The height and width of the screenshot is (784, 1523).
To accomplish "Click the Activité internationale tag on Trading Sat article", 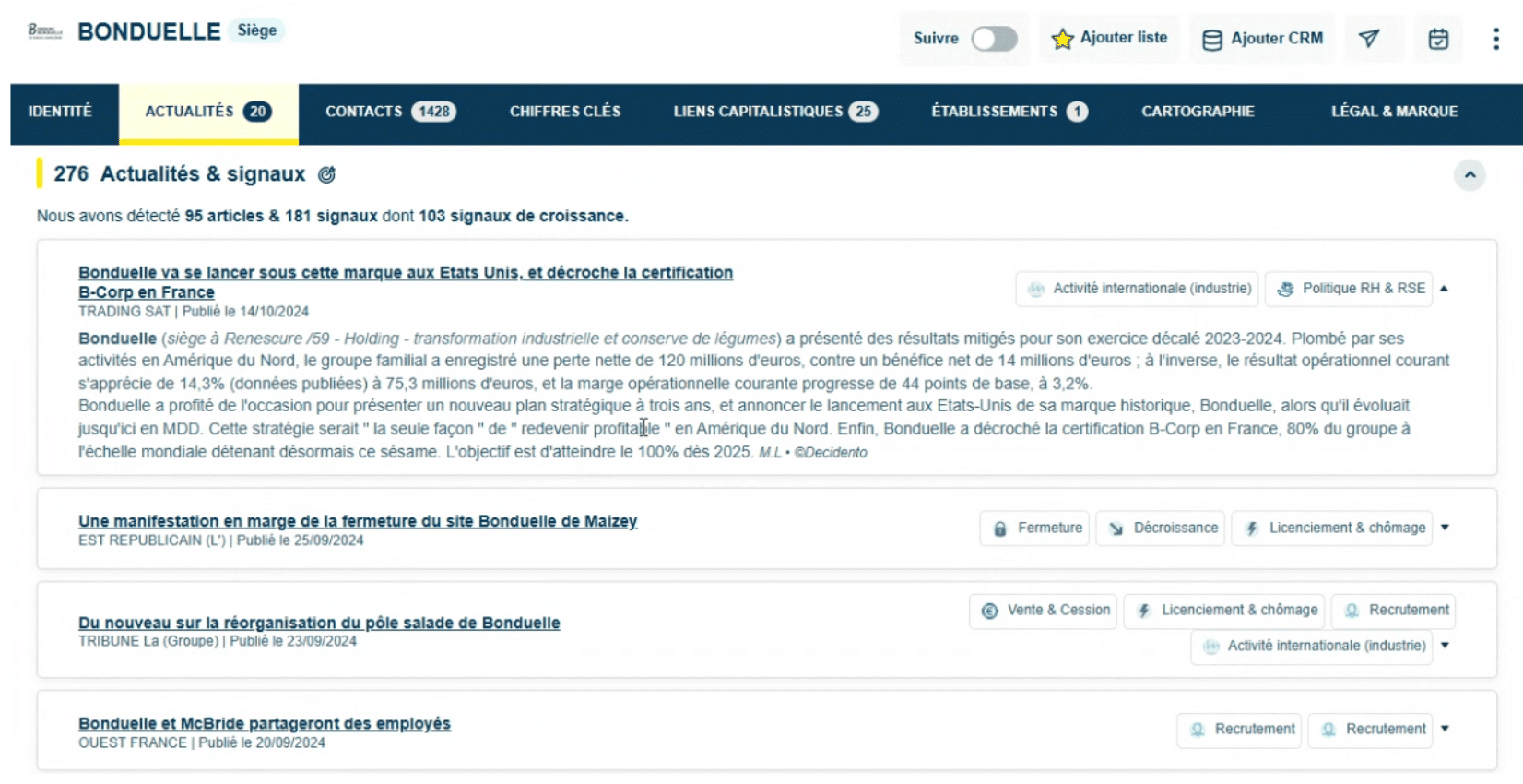I will point(1139,289).
